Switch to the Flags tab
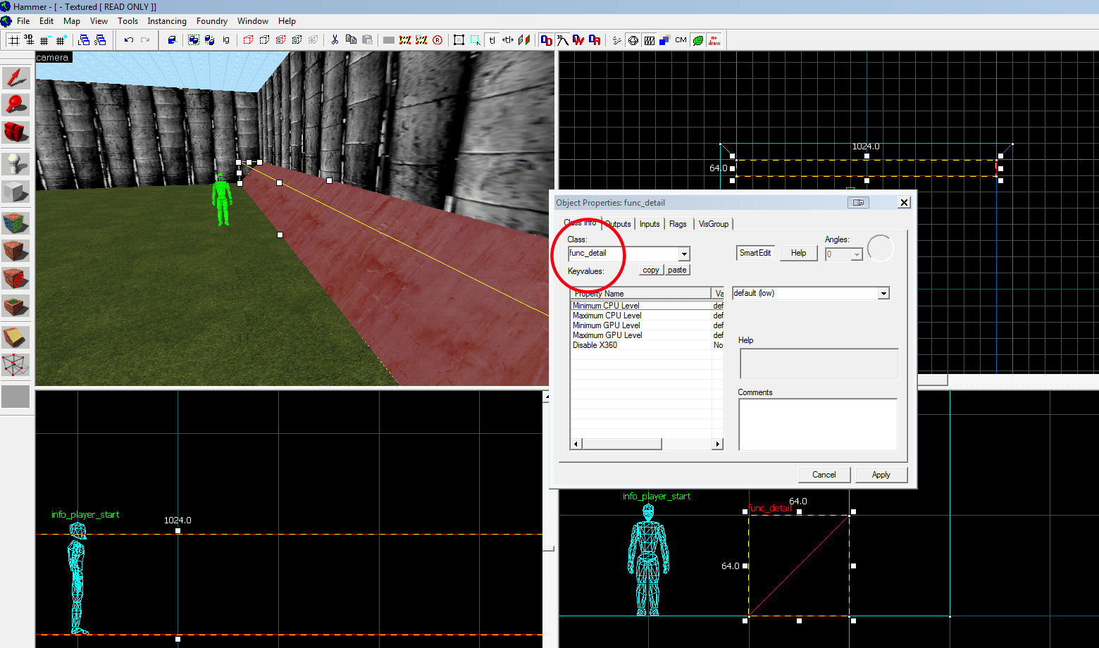1099x648 pixels. [x=678, y=224]
